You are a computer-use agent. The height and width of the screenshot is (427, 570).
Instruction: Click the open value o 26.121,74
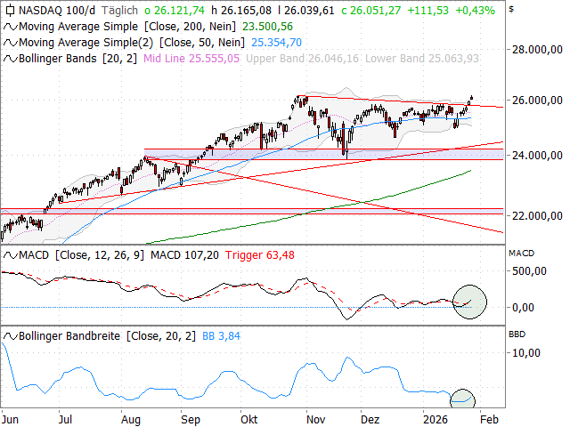coord(175,11)
